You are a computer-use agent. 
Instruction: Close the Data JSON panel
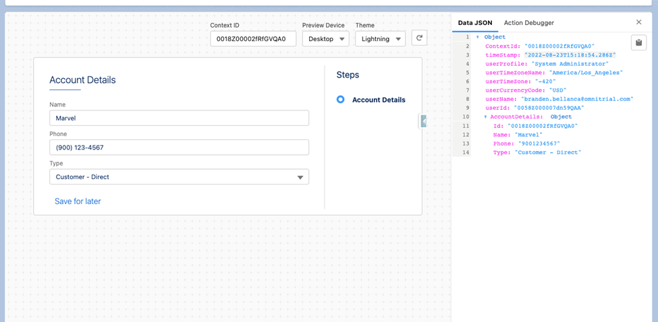pos(638,22)
